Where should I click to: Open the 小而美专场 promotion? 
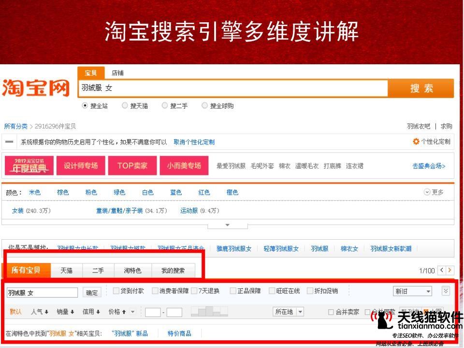tap(184, 165)
